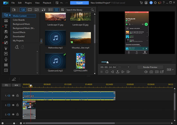177x125 pixels.
Task: Open preview display options icon
Action: (157, 72)
